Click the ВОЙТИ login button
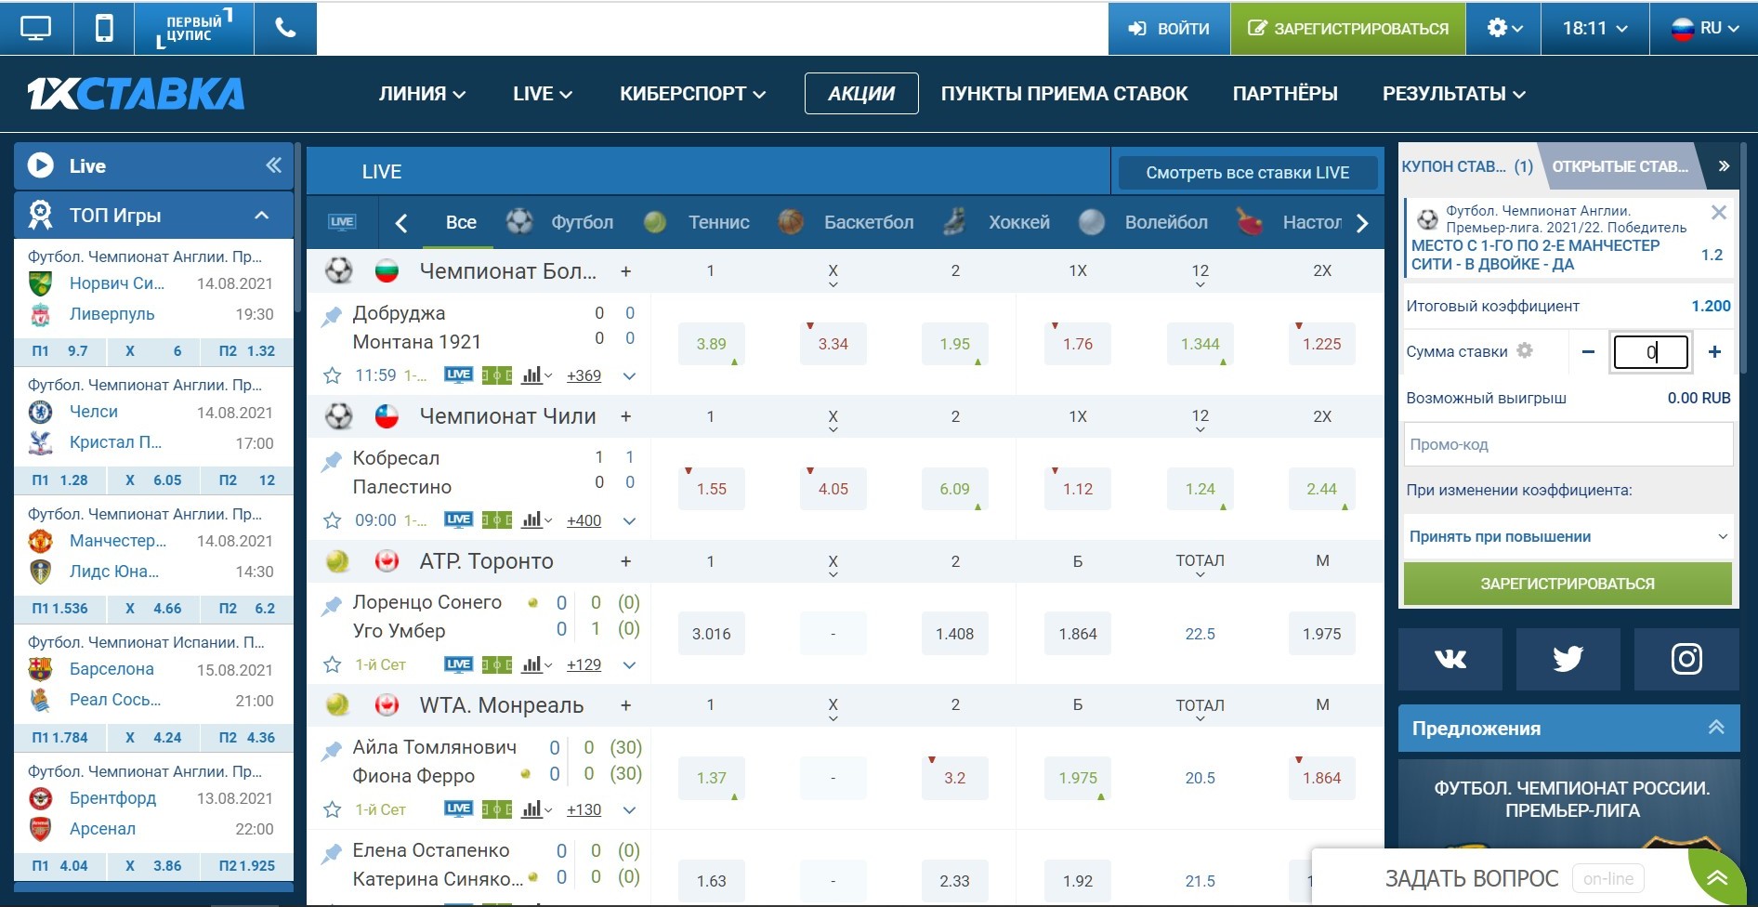Image resolution: width=1758 pixels, height=907 pixels. [1169, 28]
